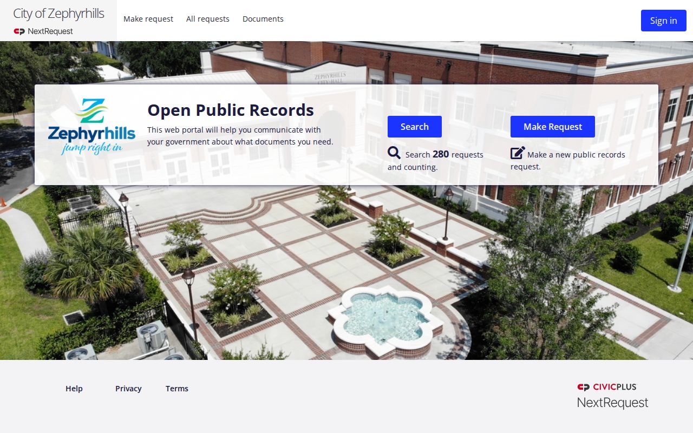Click the text 'Search 280 requests and counting.'

click(435, 160)
